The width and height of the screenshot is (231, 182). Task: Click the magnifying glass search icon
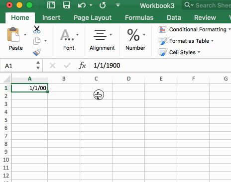tap(187, 5)
